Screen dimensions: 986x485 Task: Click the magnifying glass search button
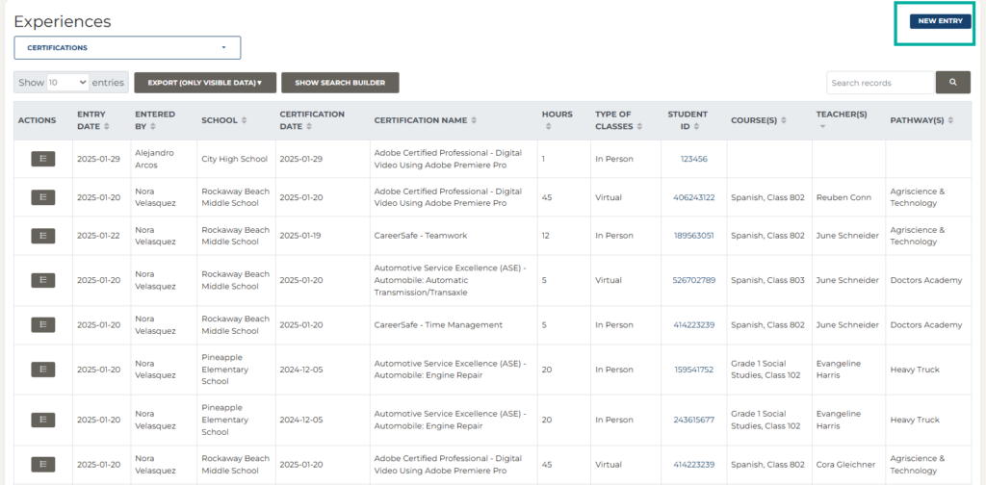(x=952, y=83)
